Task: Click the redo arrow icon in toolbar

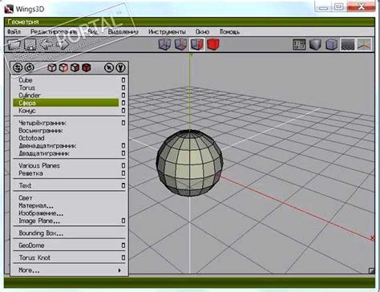Action: [63, 44]
